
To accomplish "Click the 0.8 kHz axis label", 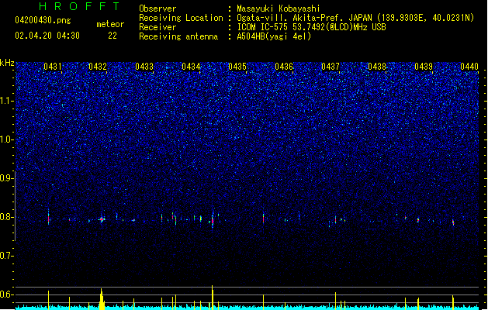I will click(x=7, y=217).
